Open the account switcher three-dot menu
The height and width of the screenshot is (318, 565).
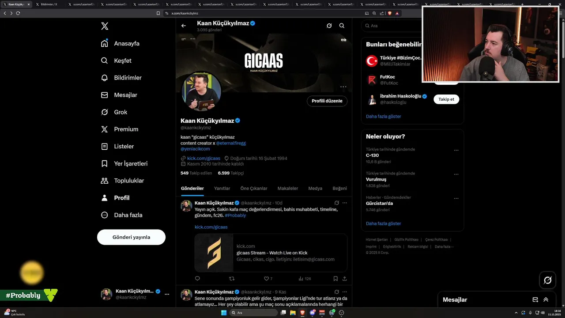point(167,294)
